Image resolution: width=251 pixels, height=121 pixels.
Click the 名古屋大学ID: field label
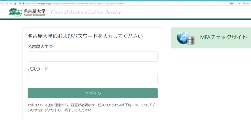[41, 47]
